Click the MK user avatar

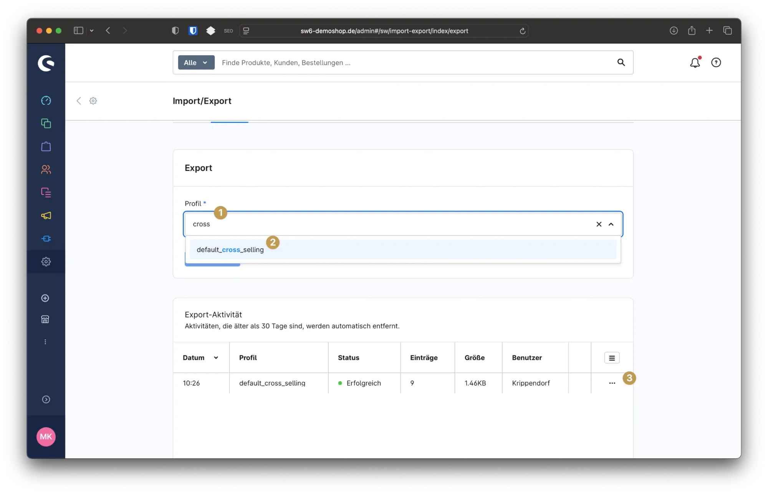point(46,437)
